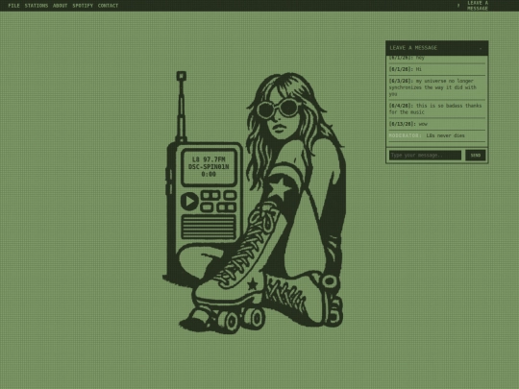Image resolution: width=519 pixels, height=389 pixels.
Task: Minimize the Leave a Message panel
Action: tap(481, 48)
